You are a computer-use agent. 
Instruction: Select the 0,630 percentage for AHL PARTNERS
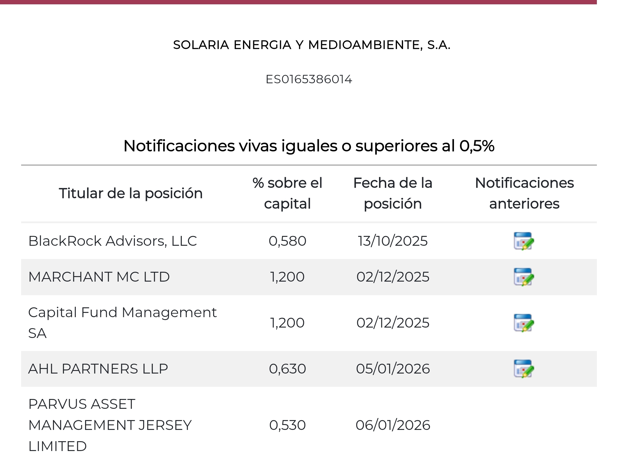(x=287, y=369)
